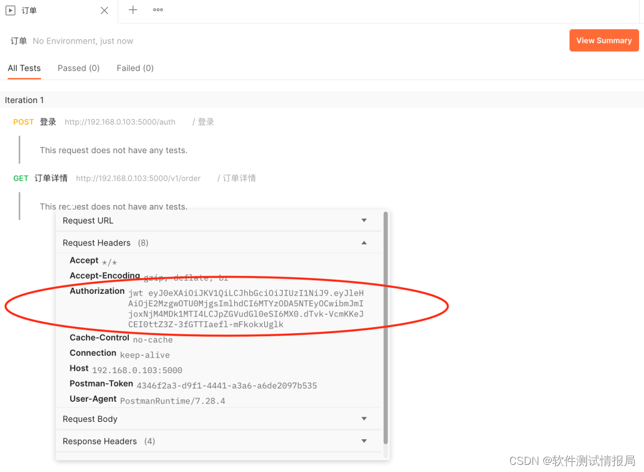
Task: Open a new tab with the plus icon
Action: (132, 10)
